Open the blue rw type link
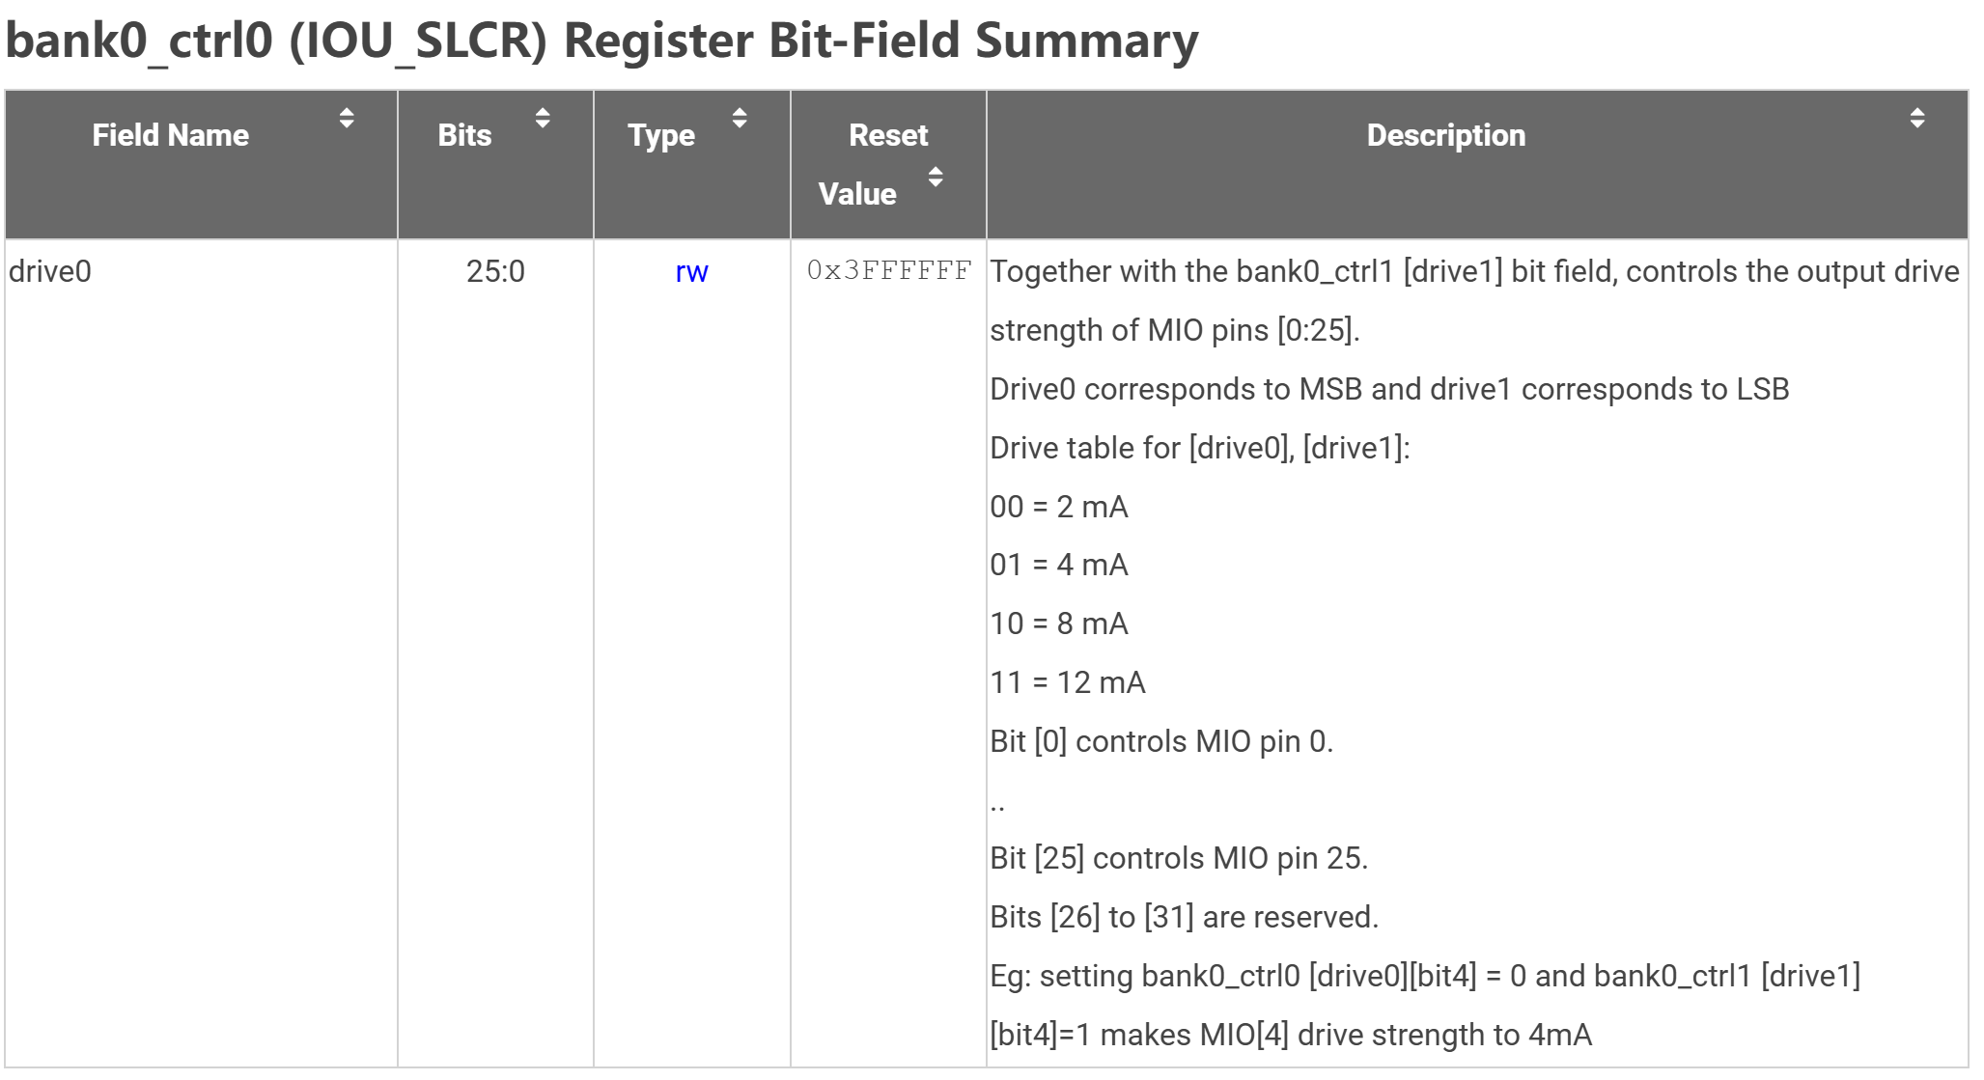Viewport: 1984px width, 1080px height. pos(691,272)
